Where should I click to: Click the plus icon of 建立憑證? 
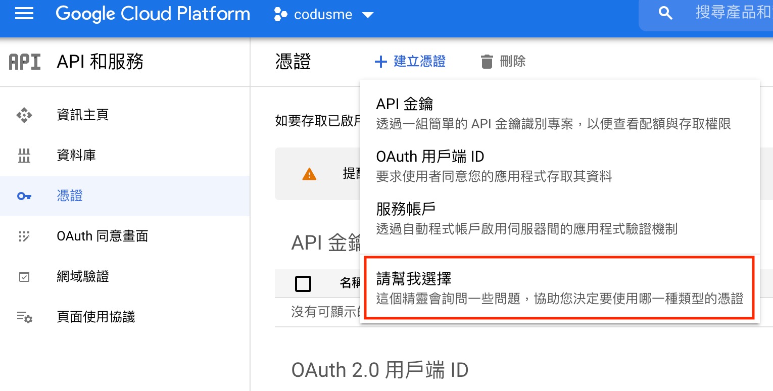point(380,62)
